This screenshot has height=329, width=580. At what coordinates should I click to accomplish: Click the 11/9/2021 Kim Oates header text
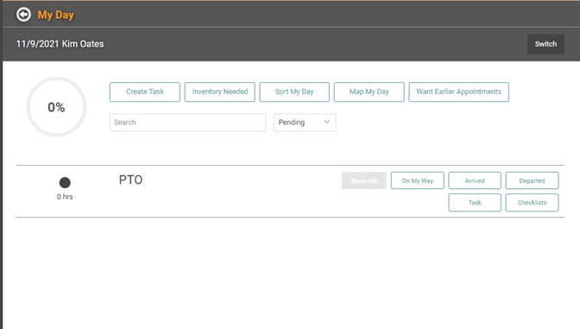coord(60,44)
